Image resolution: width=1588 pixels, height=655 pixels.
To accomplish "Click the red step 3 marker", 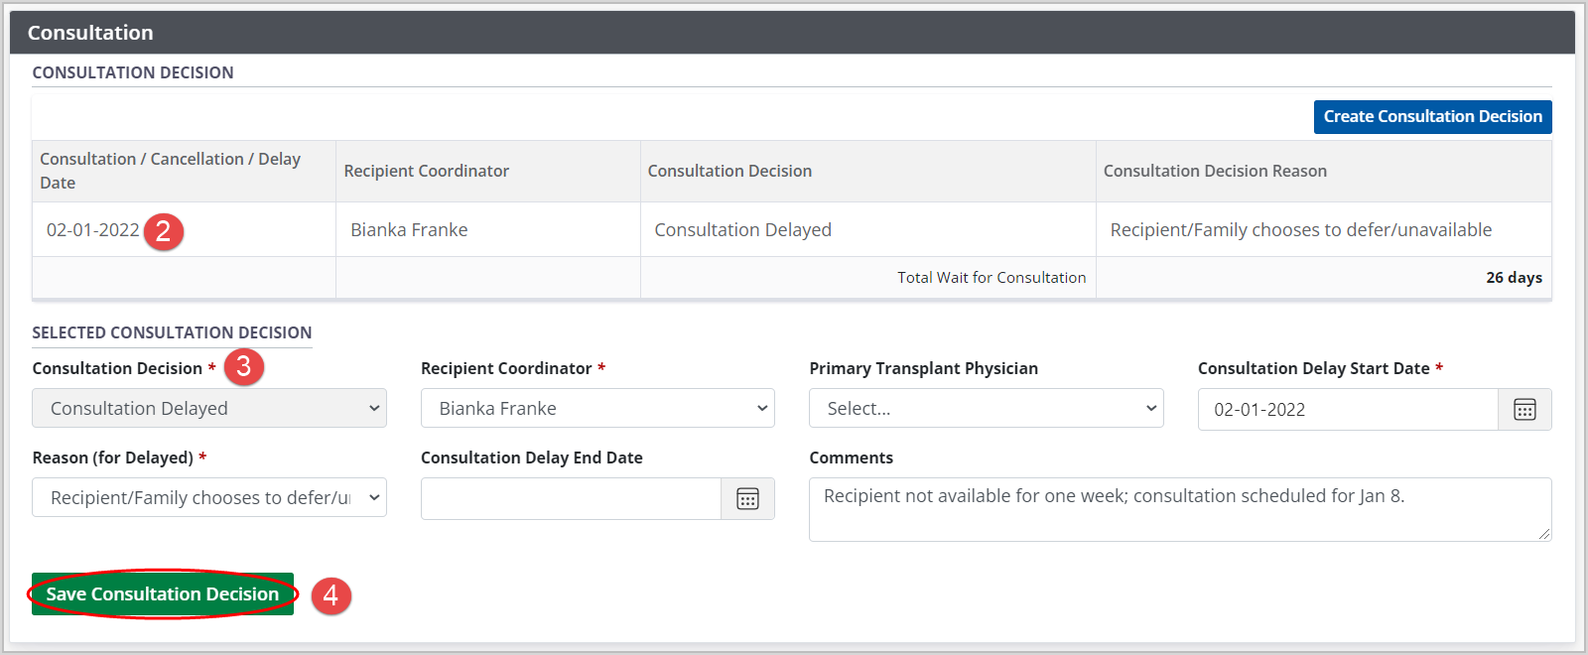I will click(x=244, y=367).
